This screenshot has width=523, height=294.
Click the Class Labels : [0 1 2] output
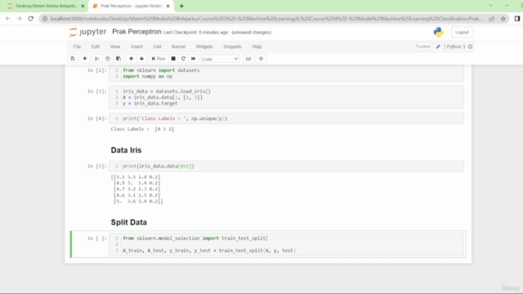coord(142,129)
